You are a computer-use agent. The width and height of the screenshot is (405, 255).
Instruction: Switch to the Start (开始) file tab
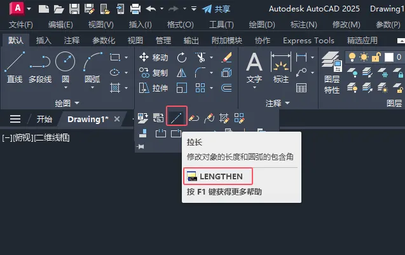pos(44,119)
